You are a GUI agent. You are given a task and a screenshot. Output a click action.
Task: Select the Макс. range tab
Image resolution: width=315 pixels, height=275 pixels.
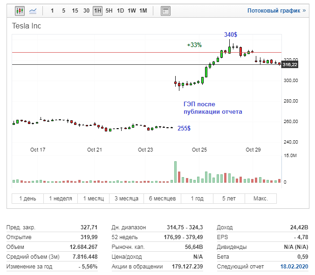[261, 199]
